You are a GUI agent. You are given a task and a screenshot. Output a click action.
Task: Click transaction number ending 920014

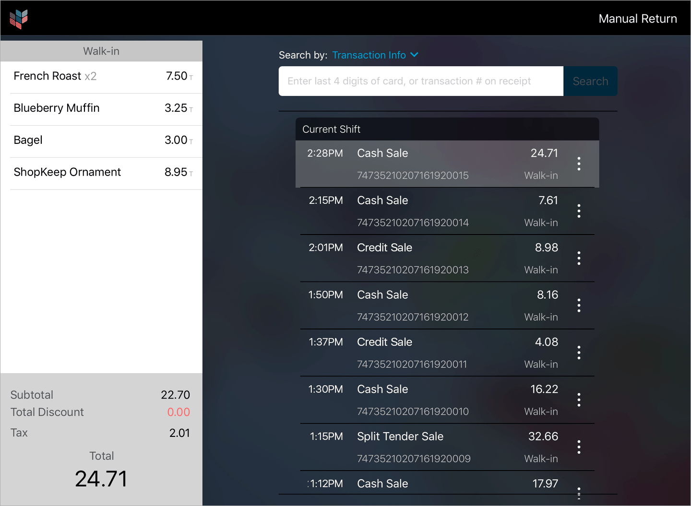point(413,223)
